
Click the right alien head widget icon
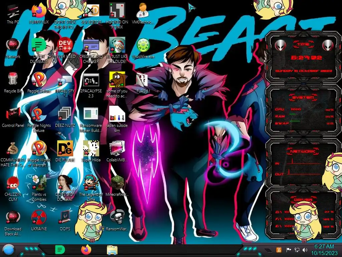pyautogui.click(x=328, y=45)
